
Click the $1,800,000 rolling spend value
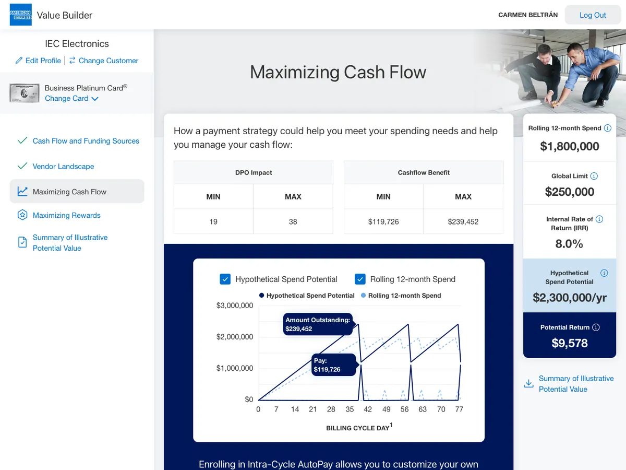[x=570, y=146]
